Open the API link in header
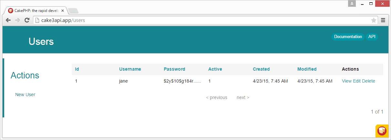 [372, 37]
